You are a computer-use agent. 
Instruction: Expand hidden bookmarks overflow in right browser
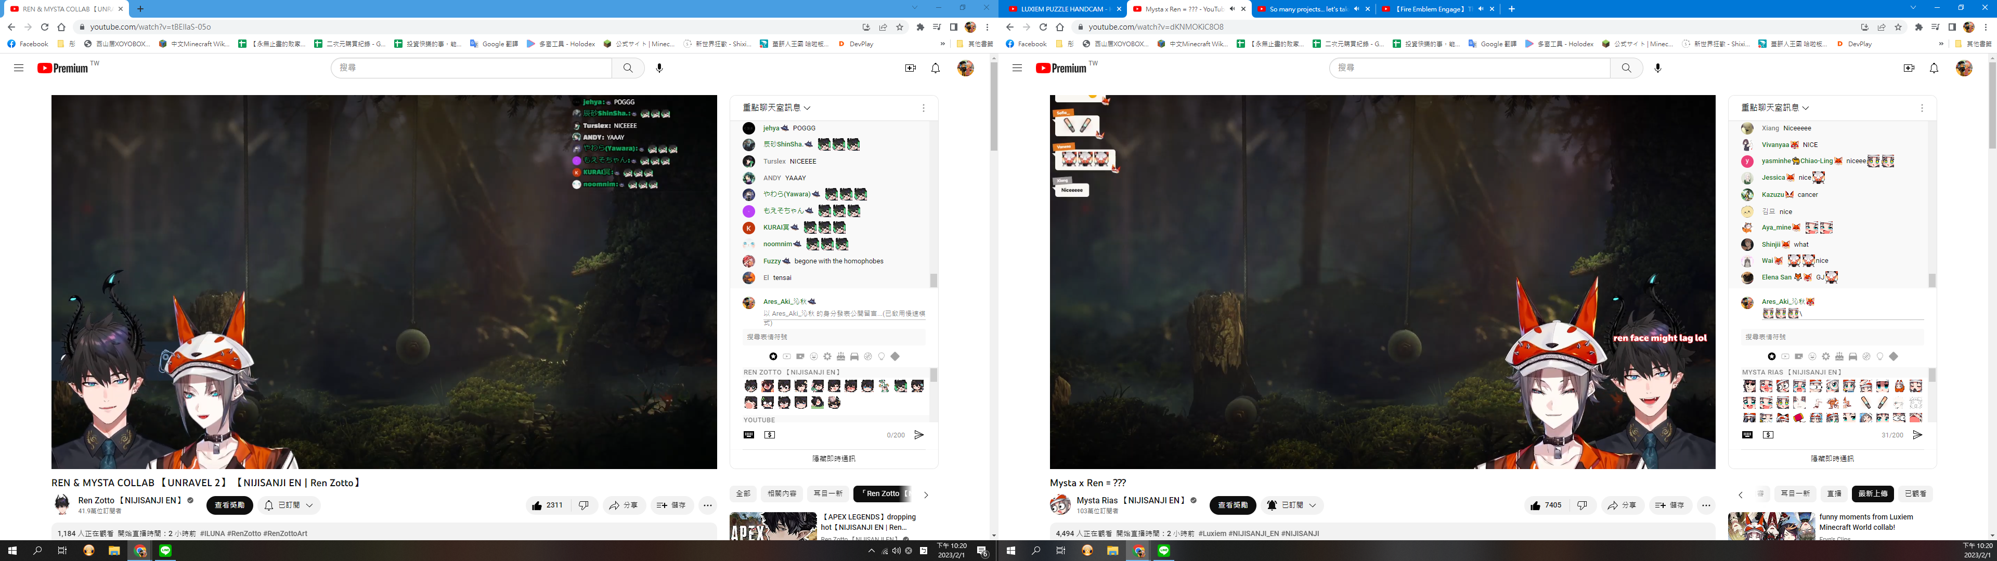(x=1941, y=44)
